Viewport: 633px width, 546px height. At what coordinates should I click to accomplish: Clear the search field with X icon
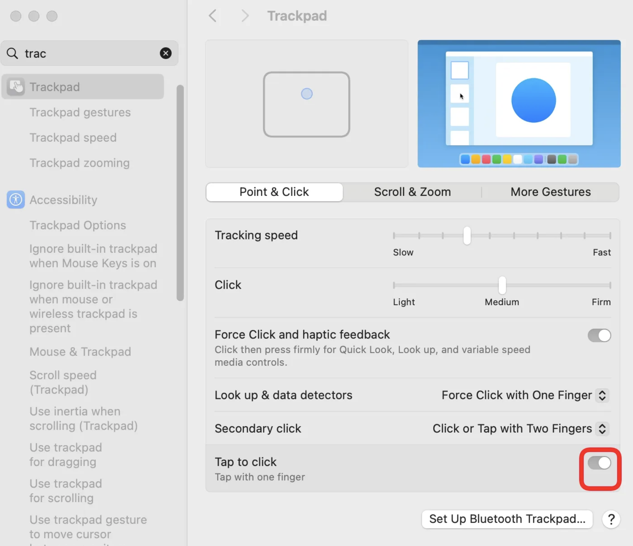(x=165, y=53)
